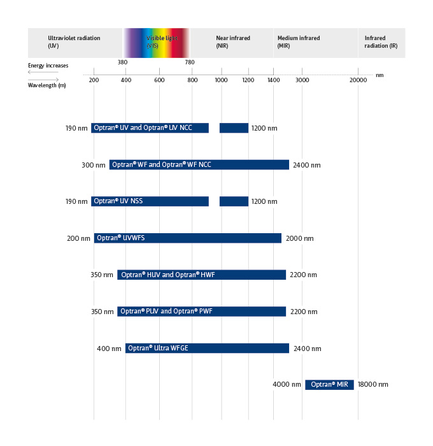Select the Optran WF and Optran WF NCC bar

[199, 165]
